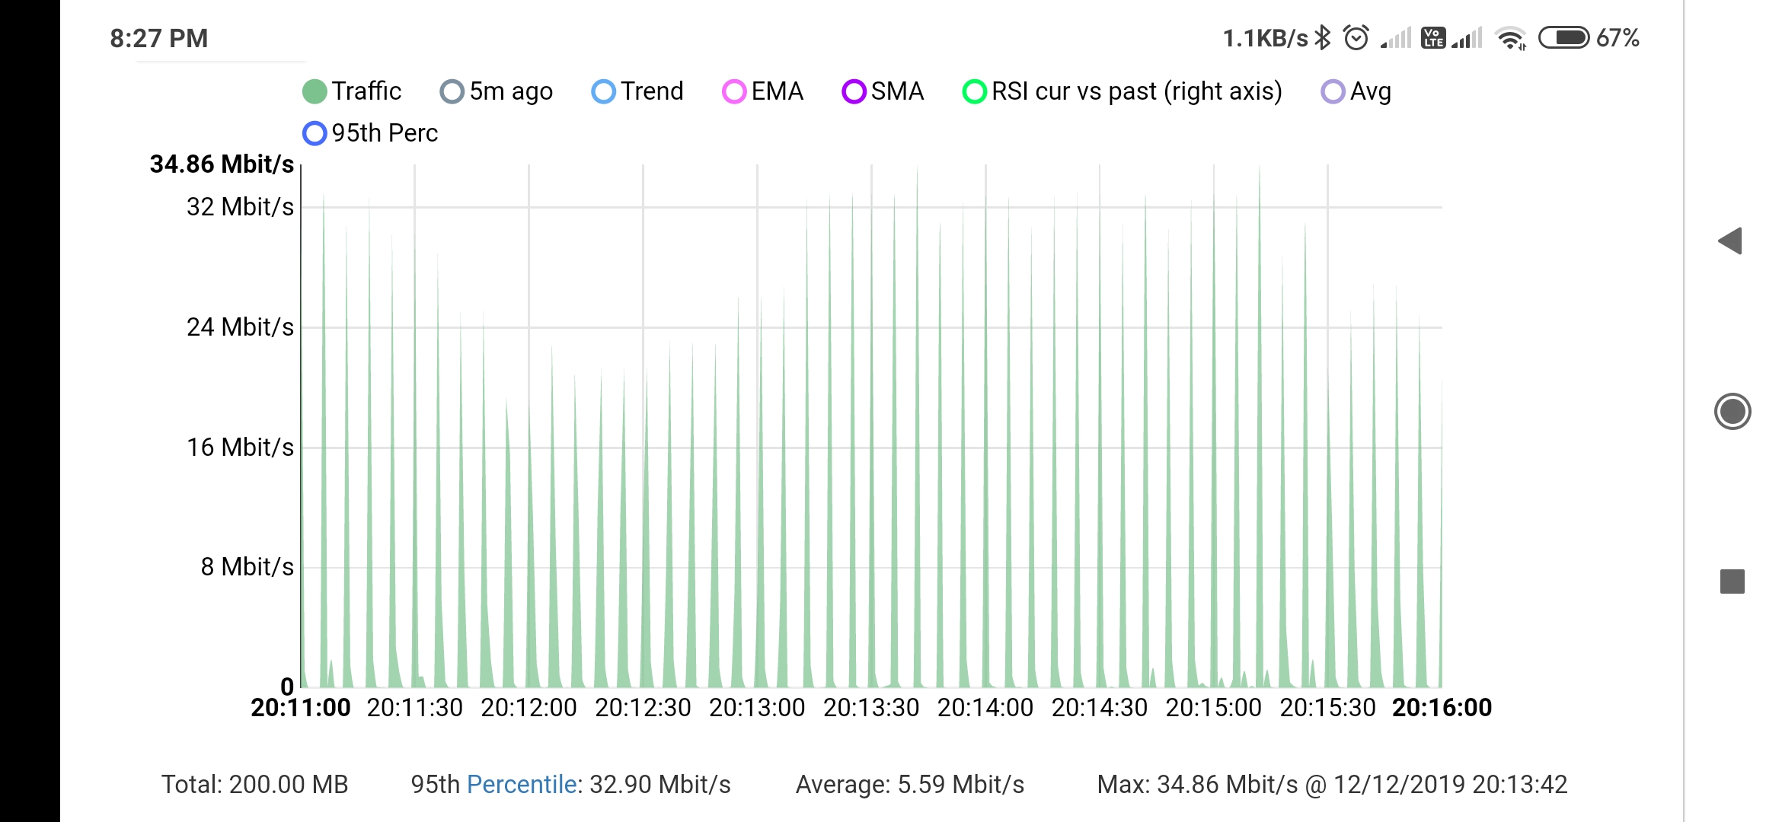
Task: Tap the alarm clock status icon
Action: (x=1356, y=37)
